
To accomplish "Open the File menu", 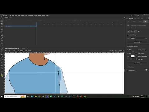I will tap(10, 16).
